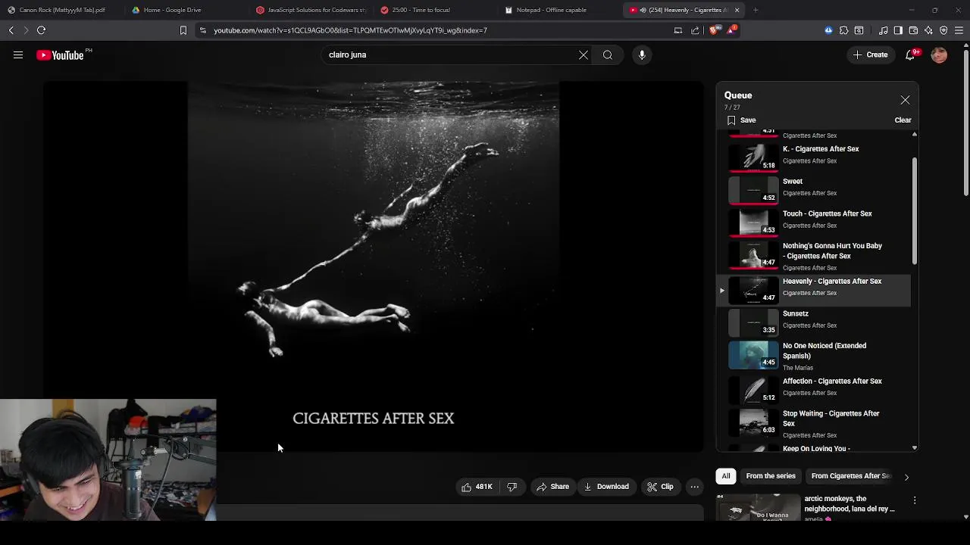Play Stop Waiting - Cigarettes After Sex

point(814,424)
